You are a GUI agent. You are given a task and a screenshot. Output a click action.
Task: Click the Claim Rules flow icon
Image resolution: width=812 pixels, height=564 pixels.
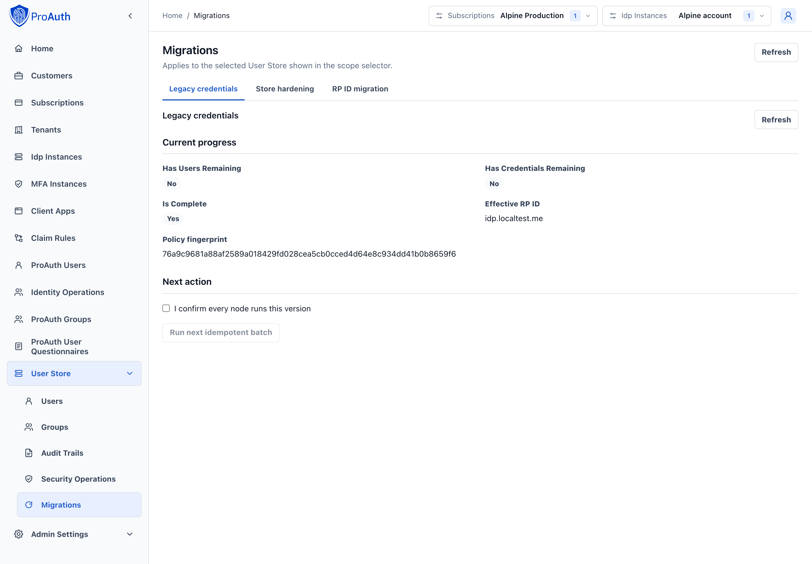[x=19, y=238]
